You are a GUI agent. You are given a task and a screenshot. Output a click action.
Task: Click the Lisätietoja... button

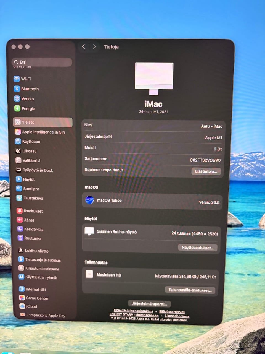(x=206, y=171)
